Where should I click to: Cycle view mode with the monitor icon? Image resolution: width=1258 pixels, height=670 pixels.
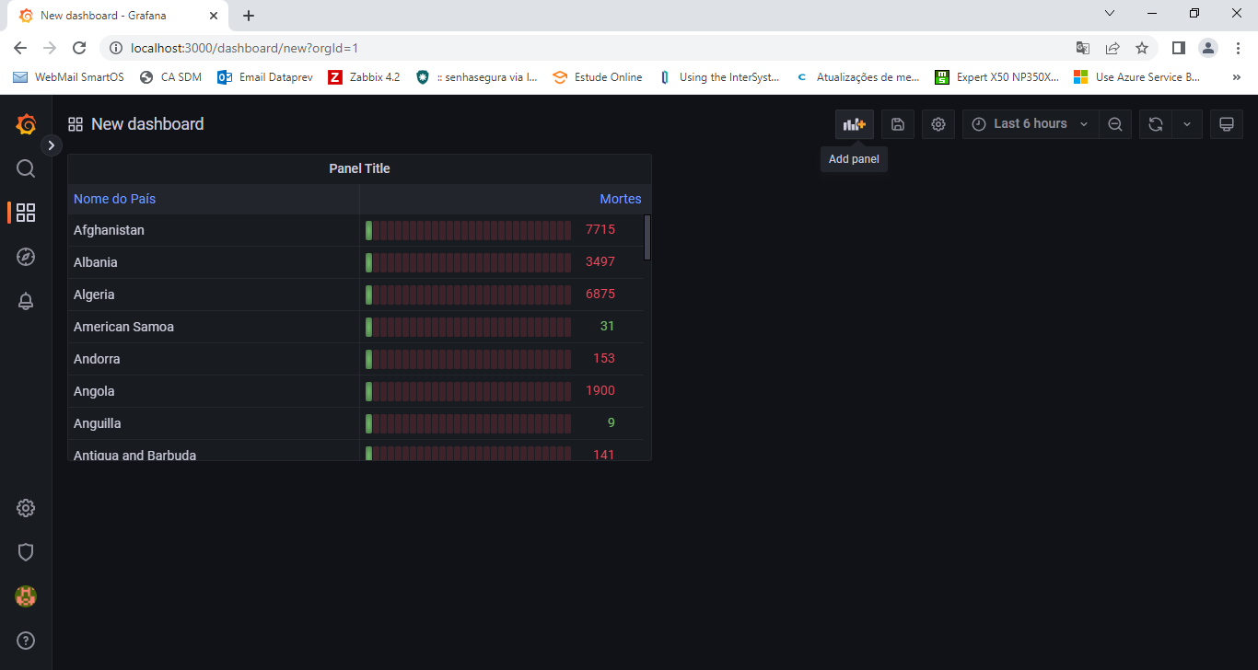tap(1226, 124)
